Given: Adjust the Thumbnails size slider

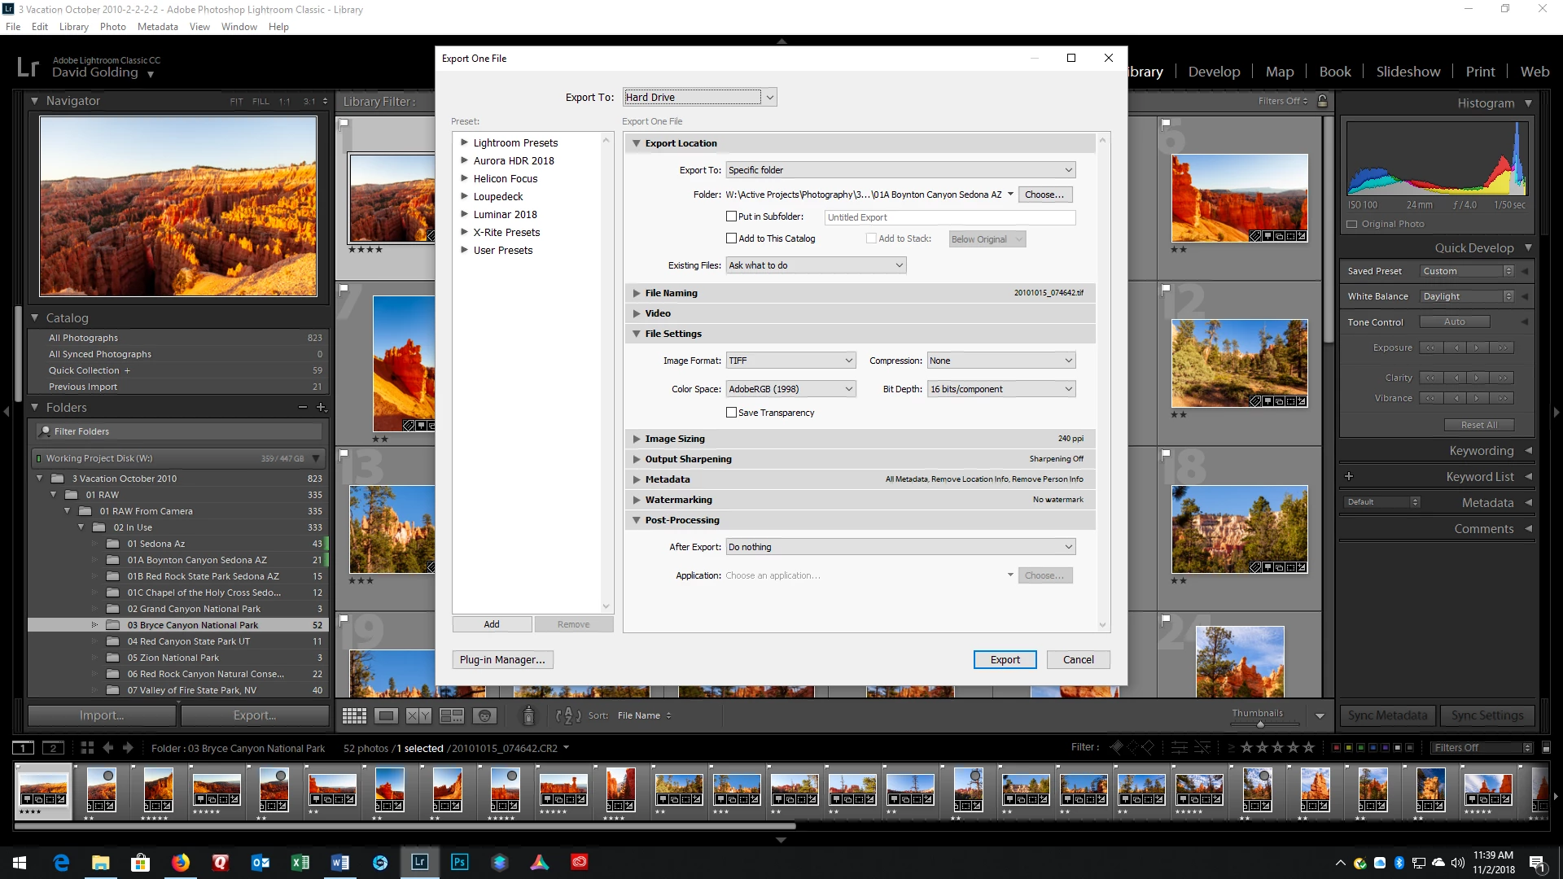Looking at the screenshot, I should (1260, 724).
